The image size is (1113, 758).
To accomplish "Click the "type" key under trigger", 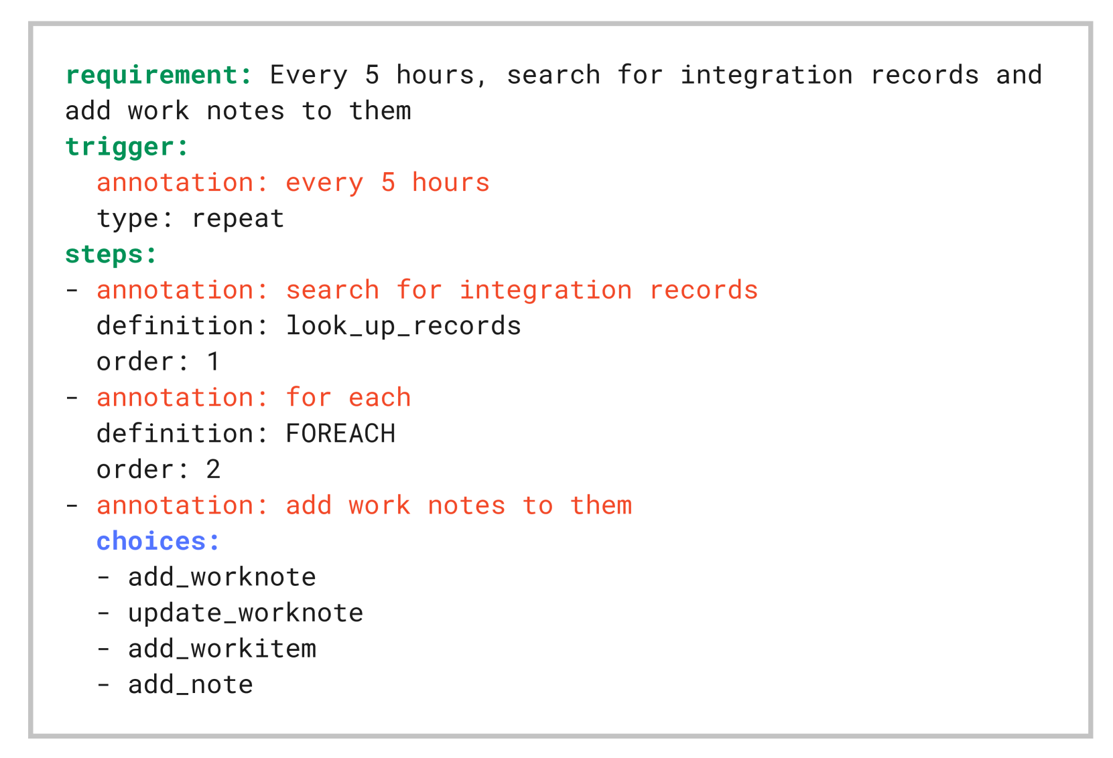I will pos(127,219).
